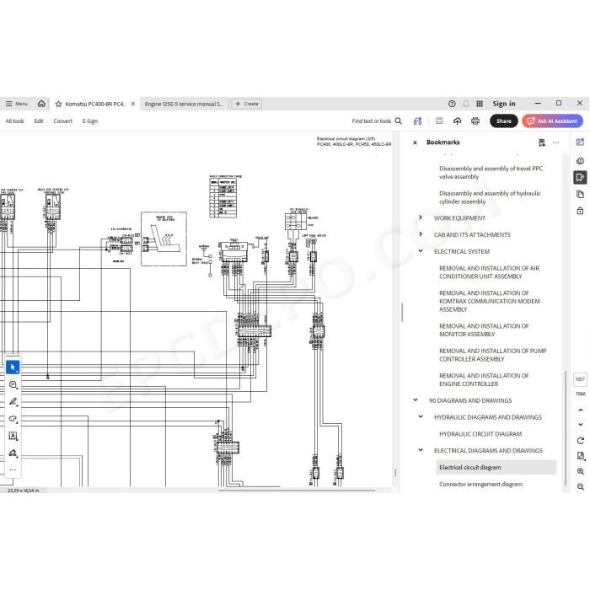Expand the WORK EQUIPMENT bookmark

(421, 217)
